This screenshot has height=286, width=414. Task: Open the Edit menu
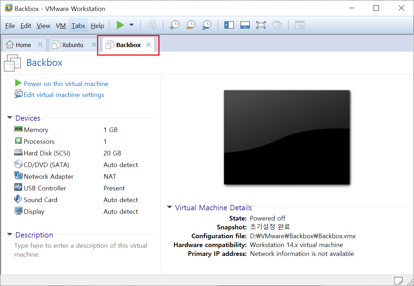(x=26, y=25)
